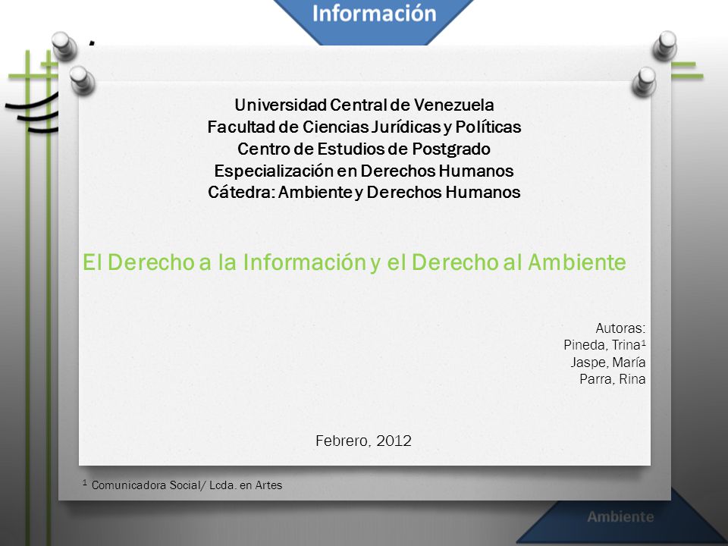728x546 pixels.
Task: Click the 'Especialización en Derechos Humanos' line
Action: pos(364,171)
